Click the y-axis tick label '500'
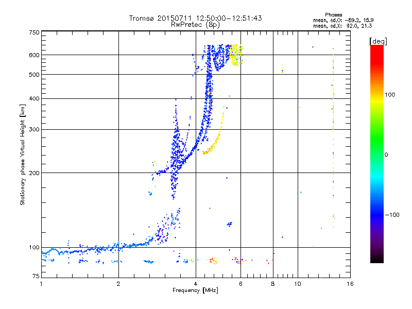Screen dimensions: 412x309 34,75
